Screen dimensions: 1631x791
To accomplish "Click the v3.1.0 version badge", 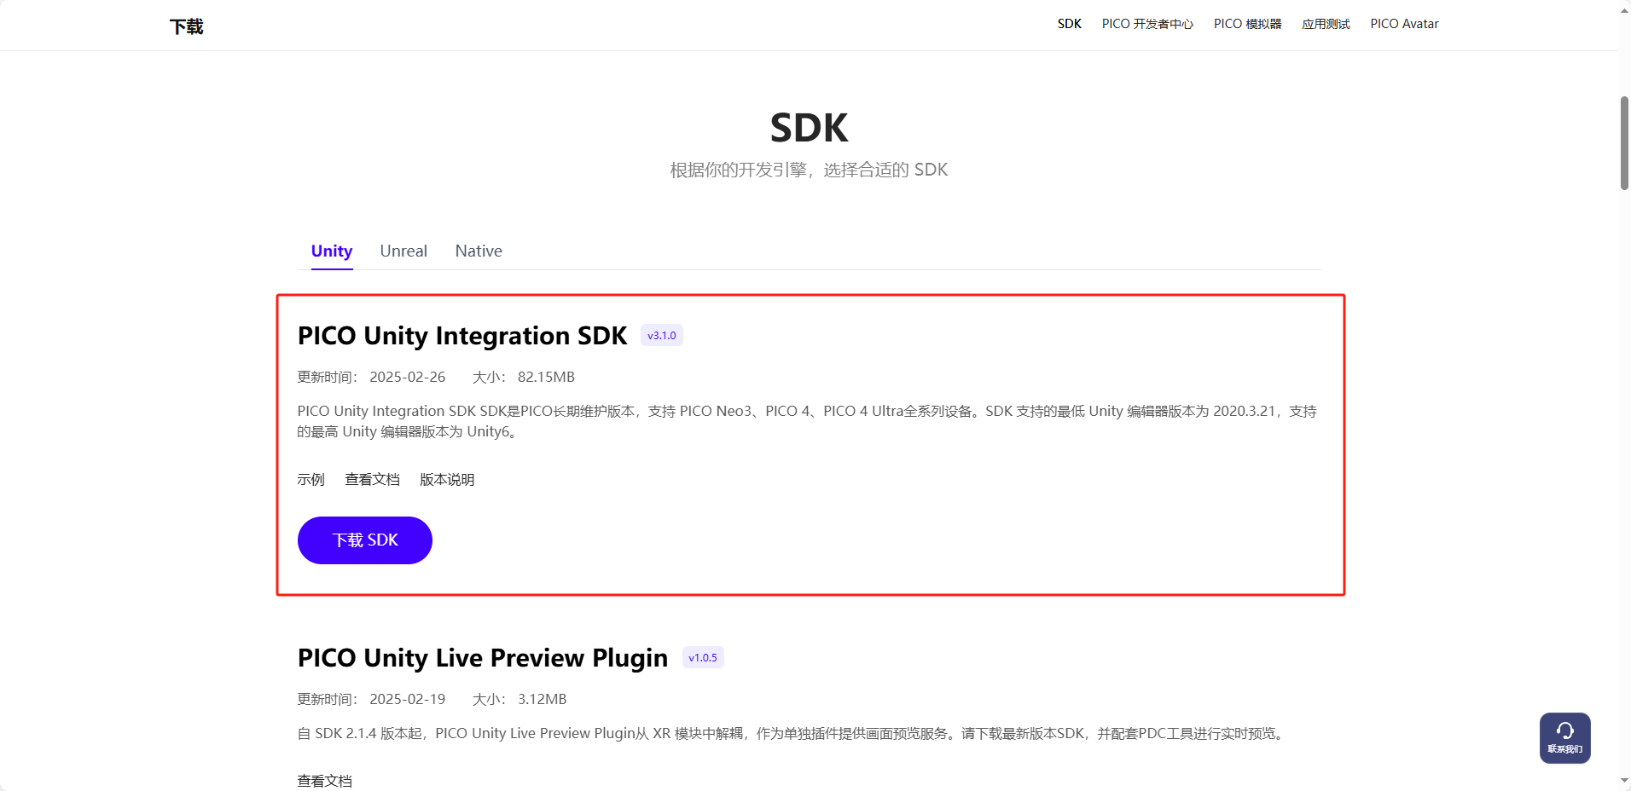I will pyautogui.click(x=661, y=335).
